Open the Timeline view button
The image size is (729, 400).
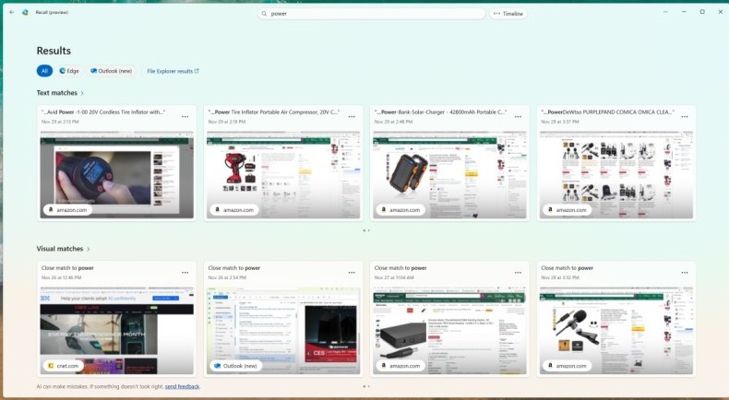508,14
